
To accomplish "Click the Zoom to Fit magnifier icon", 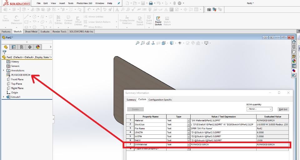I will pos(137,43).
